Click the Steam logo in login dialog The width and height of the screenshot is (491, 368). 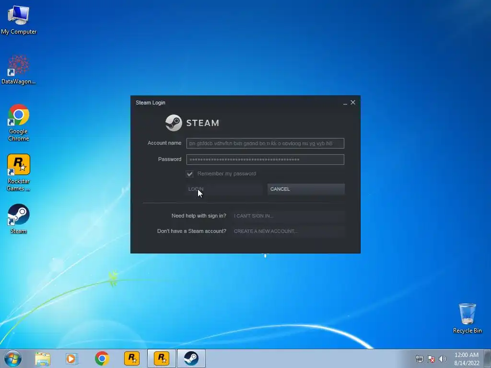[x=192, y=123]
